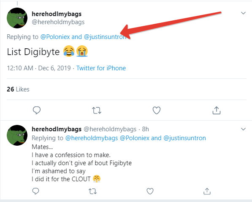
Task: View the 26 Likes list
Action: pyautogui.click(x=18, y=89)
